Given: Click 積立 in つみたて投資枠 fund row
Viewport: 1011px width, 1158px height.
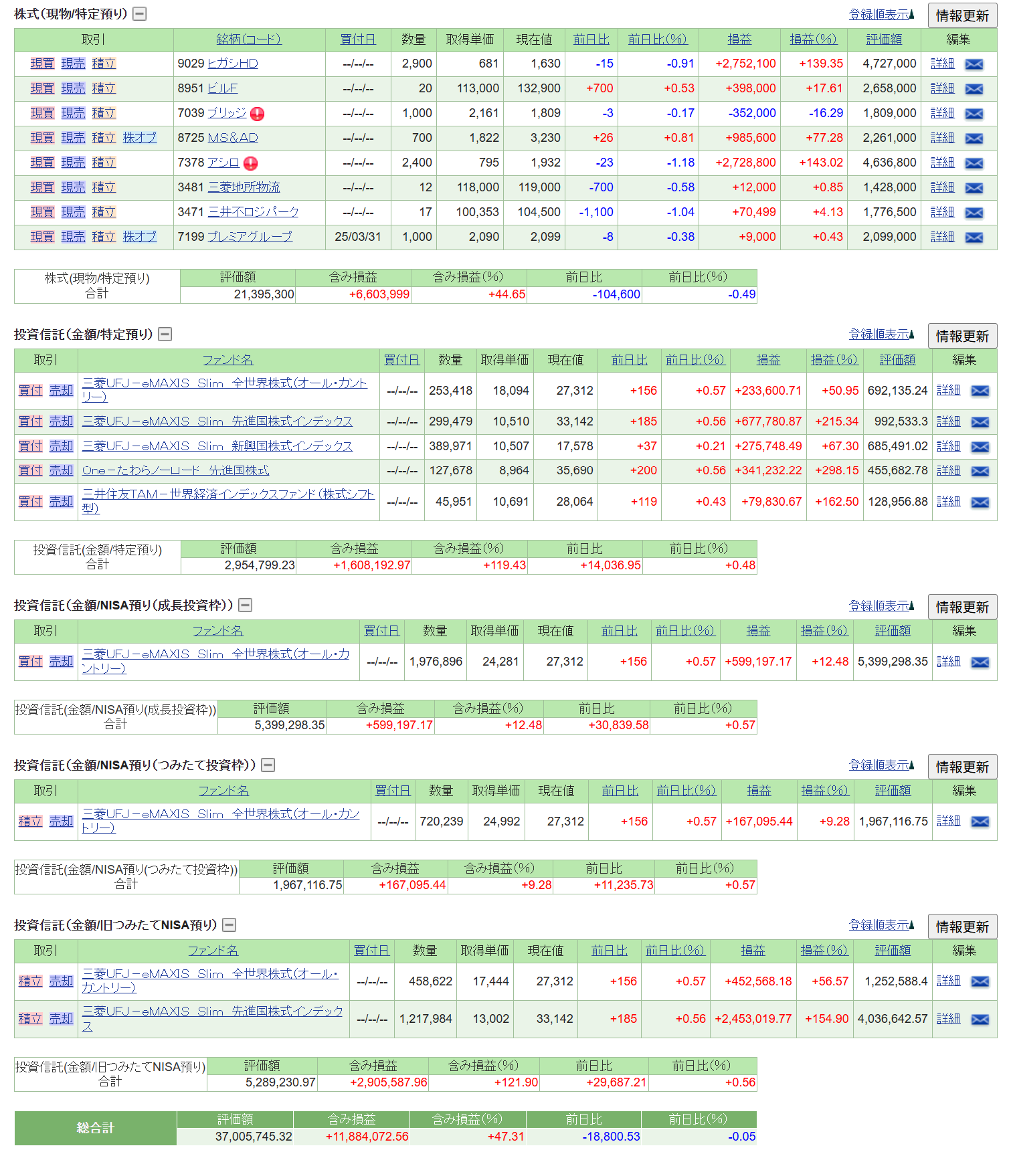Looking at the screenshot, I should click(x=30, y=822).
